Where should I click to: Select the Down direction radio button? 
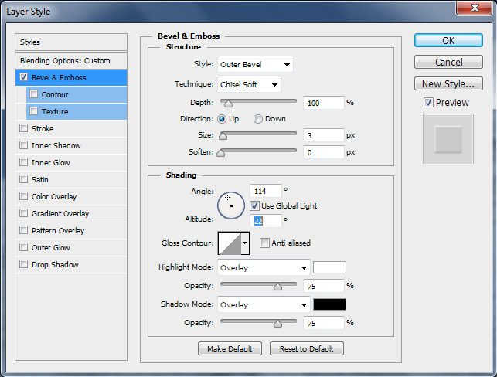click(258, 119)
